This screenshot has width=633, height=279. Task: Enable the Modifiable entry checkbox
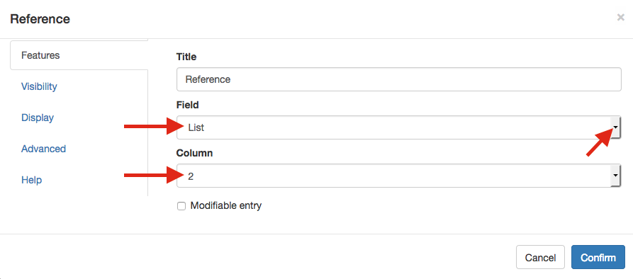coord(181,206)
